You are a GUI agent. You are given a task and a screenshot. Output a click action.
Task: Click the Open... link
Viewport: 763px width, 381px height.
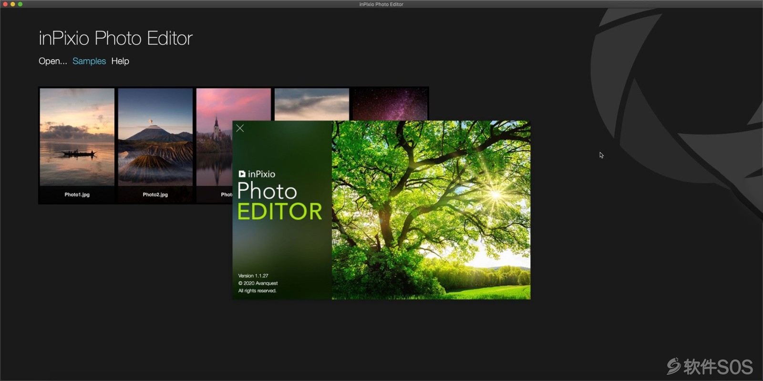(53, 61)
